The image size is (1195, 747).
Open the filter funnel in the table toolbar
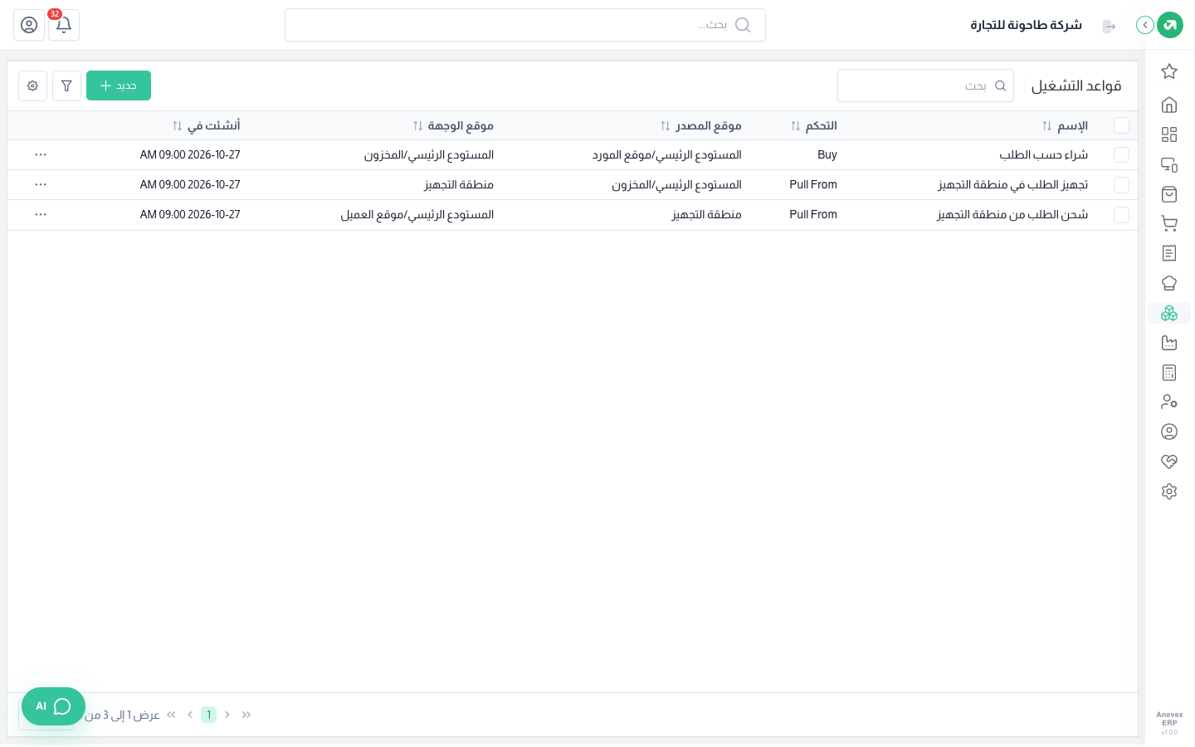[x=66, y=85]
